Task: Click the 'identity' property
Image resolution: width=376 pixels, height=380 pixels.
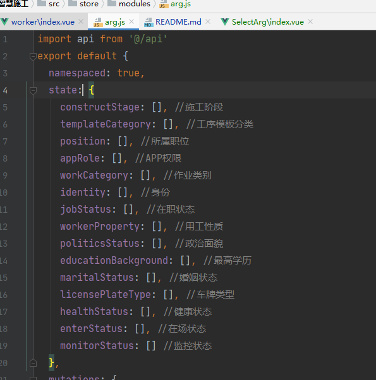Action: [83, 193]
